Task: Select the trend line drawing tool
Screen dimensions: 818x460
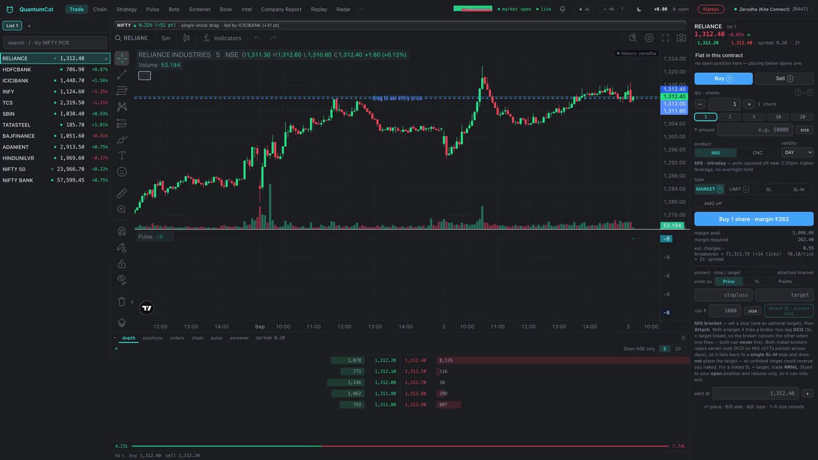Action: click(122, 75)
